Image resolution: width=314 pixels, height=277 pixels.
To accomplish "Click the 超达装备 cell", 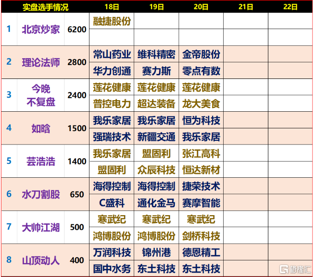I will (x=156, y=104).
